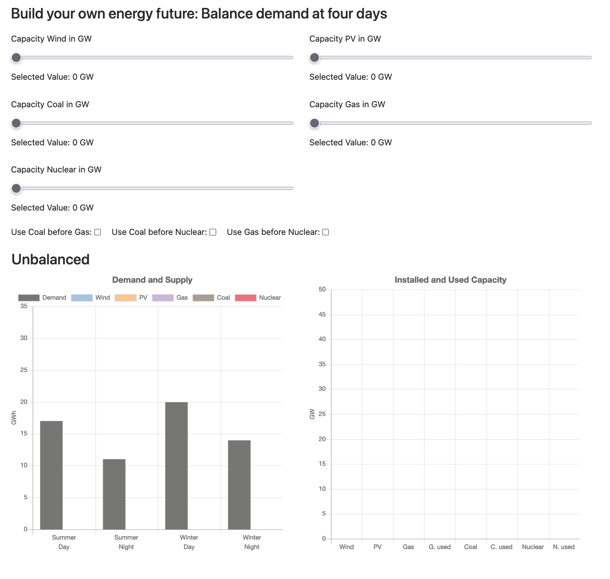Click the 'Capacity Nuclear in GW' label

[56, 170]
